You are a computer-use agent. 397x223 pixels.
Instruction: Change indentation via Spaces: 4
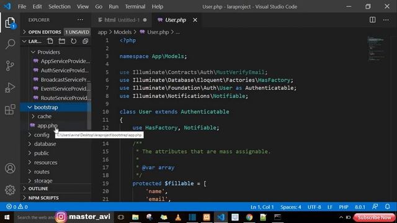coord(291,207)
